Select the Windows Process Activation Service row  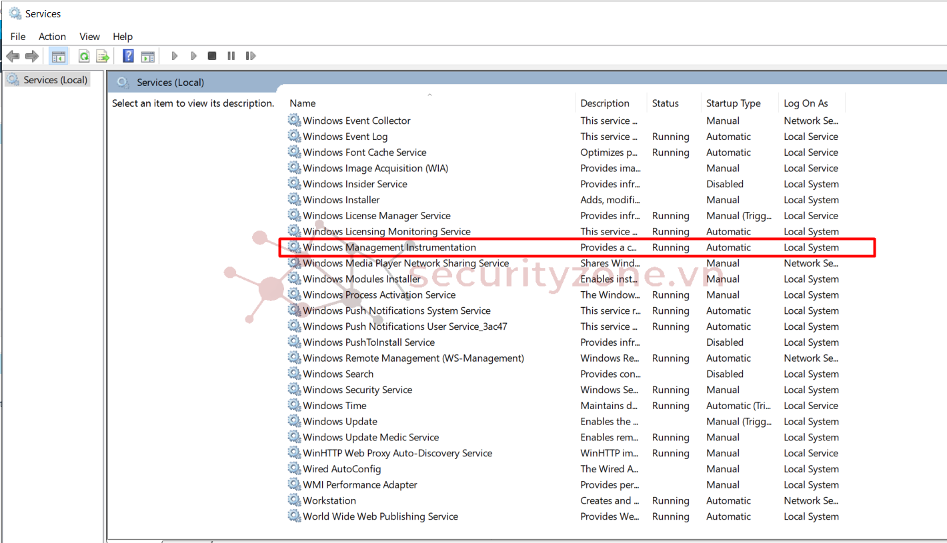[379, 295]
